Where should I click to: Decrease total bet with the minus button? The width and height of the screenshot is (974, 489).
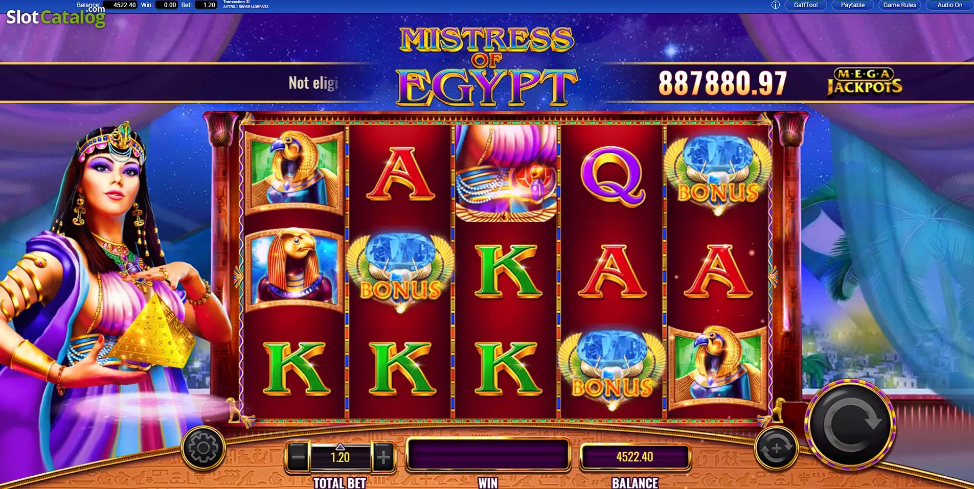(298, 457)
